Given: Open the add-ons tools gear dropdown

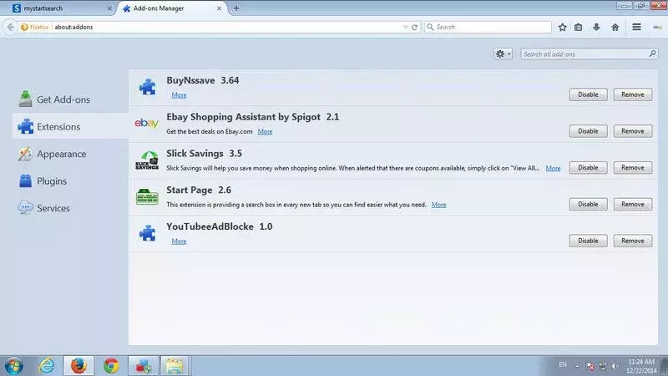Looking at the screenshot, I should coord(504,53).
